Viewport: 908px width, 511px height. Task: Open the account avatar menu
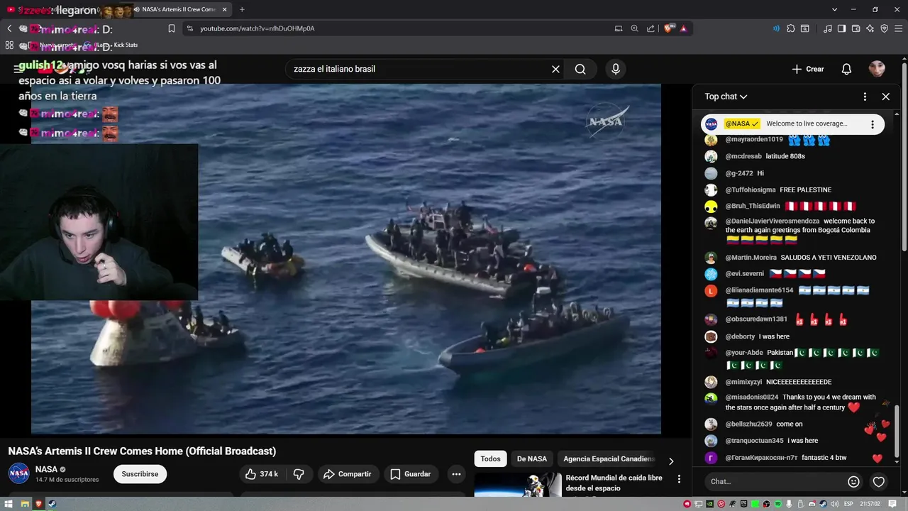point(877,69)
